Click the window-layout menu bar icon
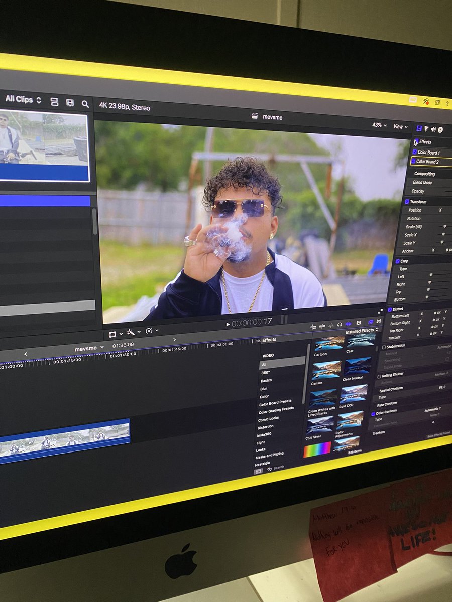The height and width of the screenshot is (602, 452). tap(437, 102)
